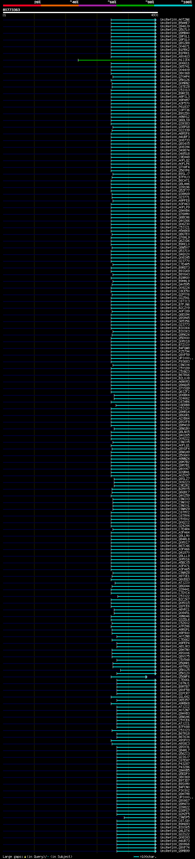The width and height of the screenshot is (195, 859).
Task: Click the orange ~40% legend color bar
Action: tap(60, 5)
